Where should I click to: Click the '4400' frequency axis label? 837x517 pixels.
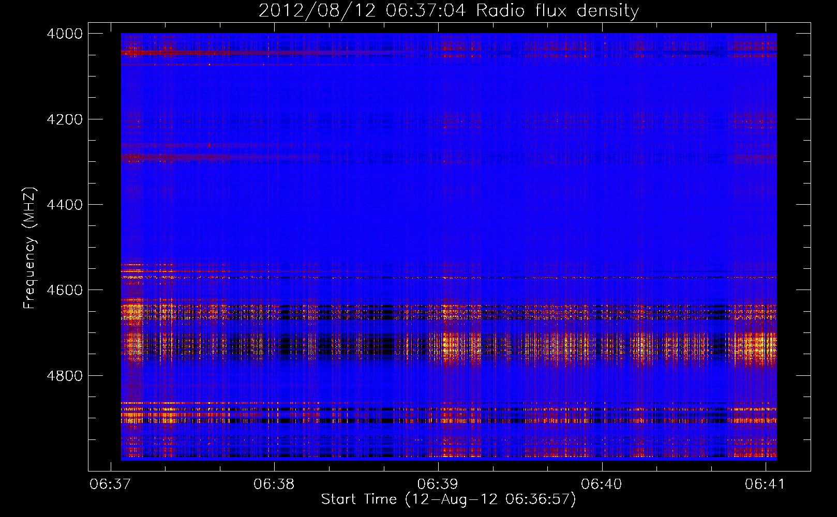[x=65, y=205]
